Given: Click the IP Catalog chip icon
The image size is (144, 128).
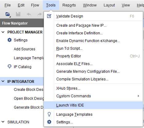Looking at the screenshot, I should click(x=10, y=67).
